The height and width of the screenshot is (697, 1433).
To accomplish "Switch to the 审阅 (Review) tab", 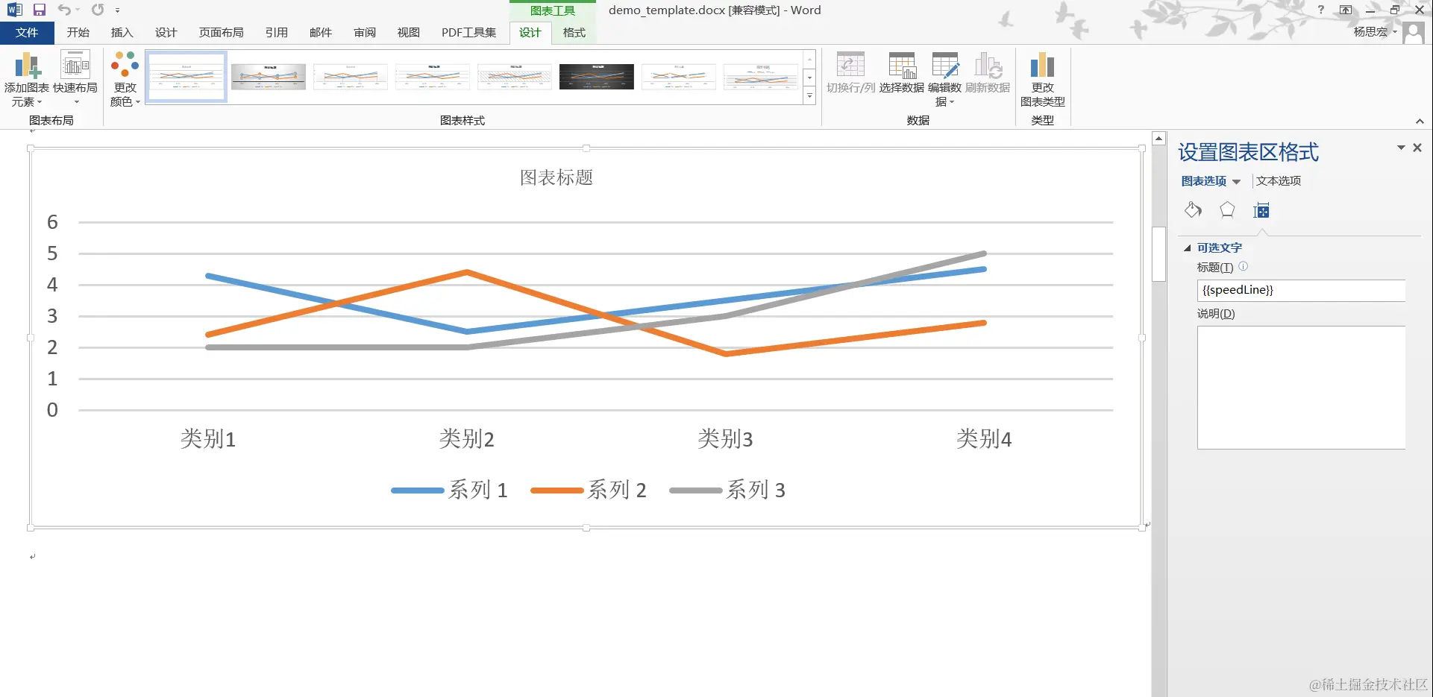I will [365, 33].
